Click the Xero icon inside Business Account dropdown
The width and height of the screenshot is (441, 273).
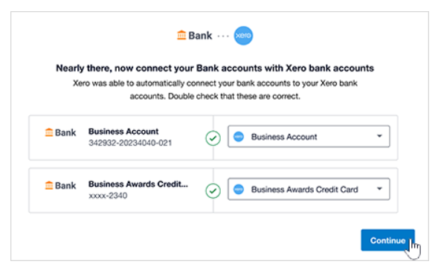coord(239,137)
